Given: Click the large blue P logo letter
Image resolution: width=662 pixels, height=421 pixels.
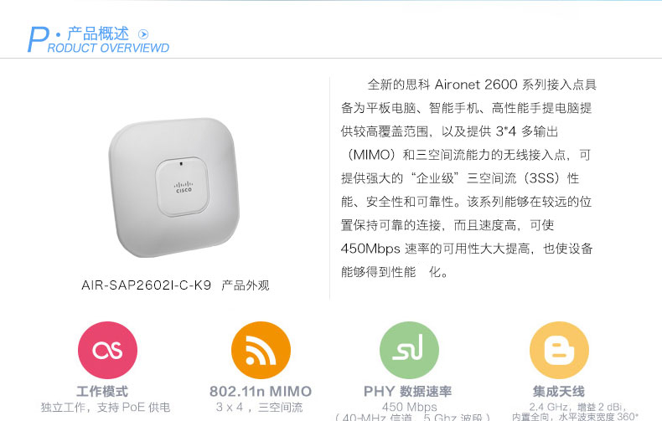Looking at the screenshot, I should (x=38, y=39).
